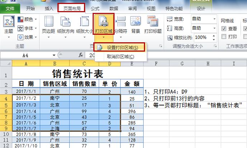Click the 南宁 cell in row 4
The image size is (247, 148).
pos(55,98)
